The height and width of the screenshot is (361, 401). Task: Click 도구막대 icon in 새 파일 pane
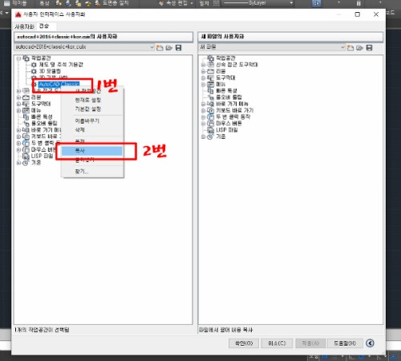pyautogui.click(x=211, y=78)
